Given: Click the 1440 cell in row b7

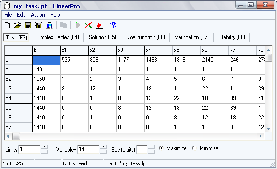Looking at the screenshot, I should click(x=46, y=127).
